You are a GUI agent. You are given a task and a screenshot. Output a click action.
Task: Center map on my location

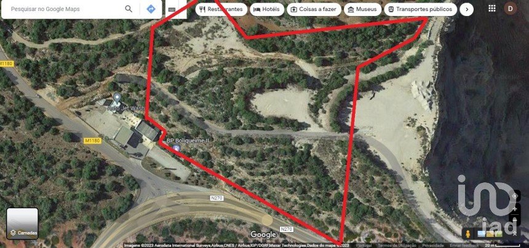tap(514, 196)
